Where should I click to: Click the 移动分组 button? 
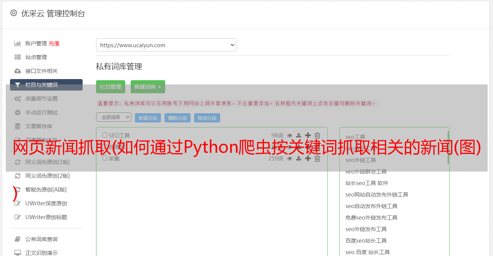pyautogui.click(x=207, y=118)
